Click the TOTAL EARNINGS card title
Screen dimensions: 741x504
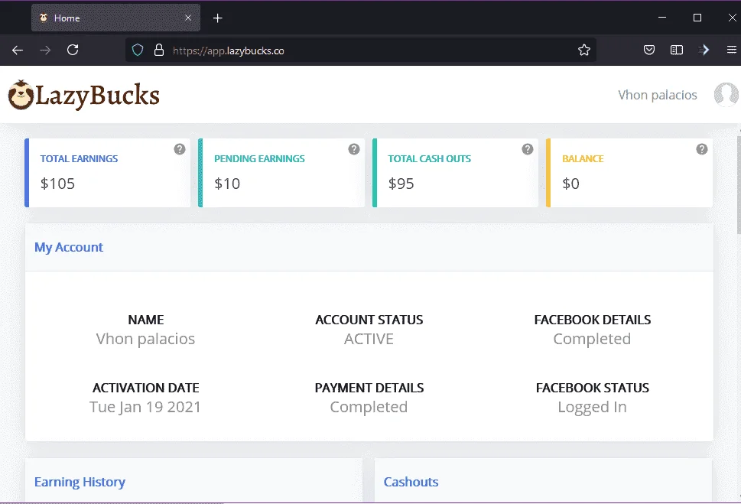[79, 159]
